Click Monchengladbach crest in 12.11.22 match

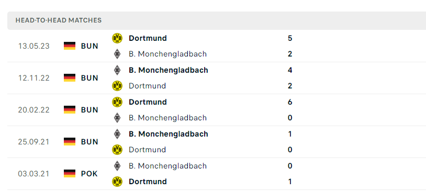coord(117,70)
